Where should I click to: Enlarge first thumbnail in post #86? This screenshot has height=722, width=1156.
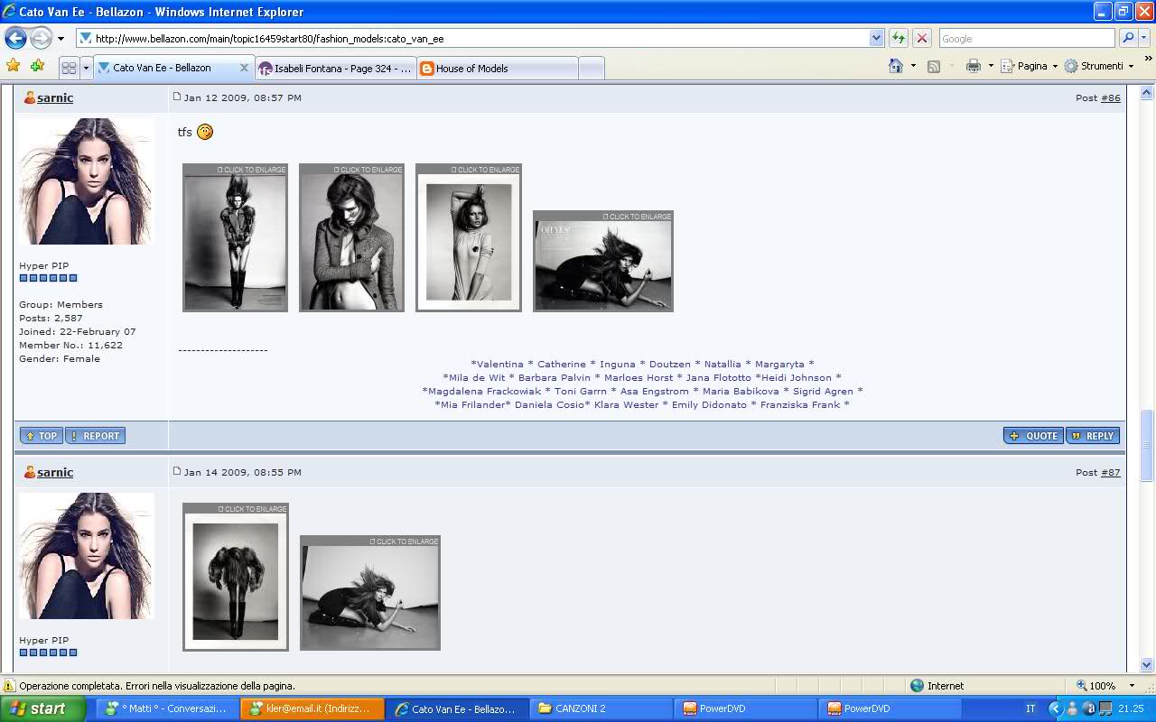pos(235,239)
